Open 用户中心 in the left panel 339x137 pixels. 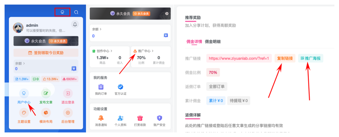point(24,97)
